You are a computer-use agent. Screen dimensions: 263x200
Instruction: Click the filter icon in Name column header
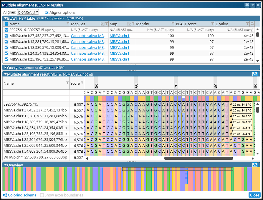coord(68,24)
